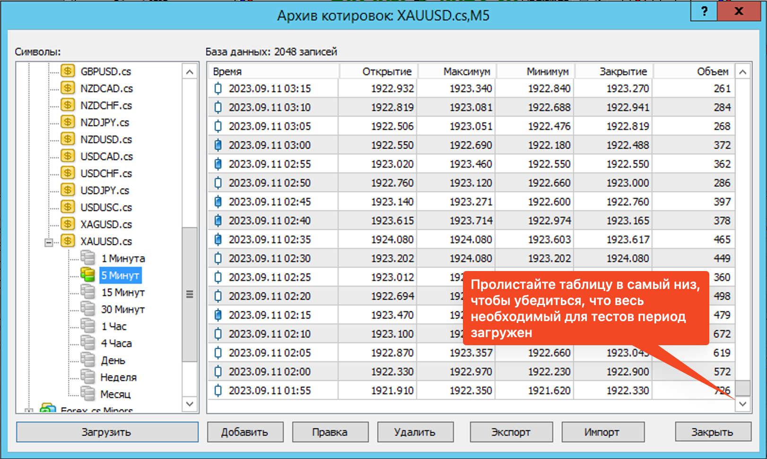767x459 pixels.
Task: Click the scroll down arrow of quotes table
Action: click(743, 404)
